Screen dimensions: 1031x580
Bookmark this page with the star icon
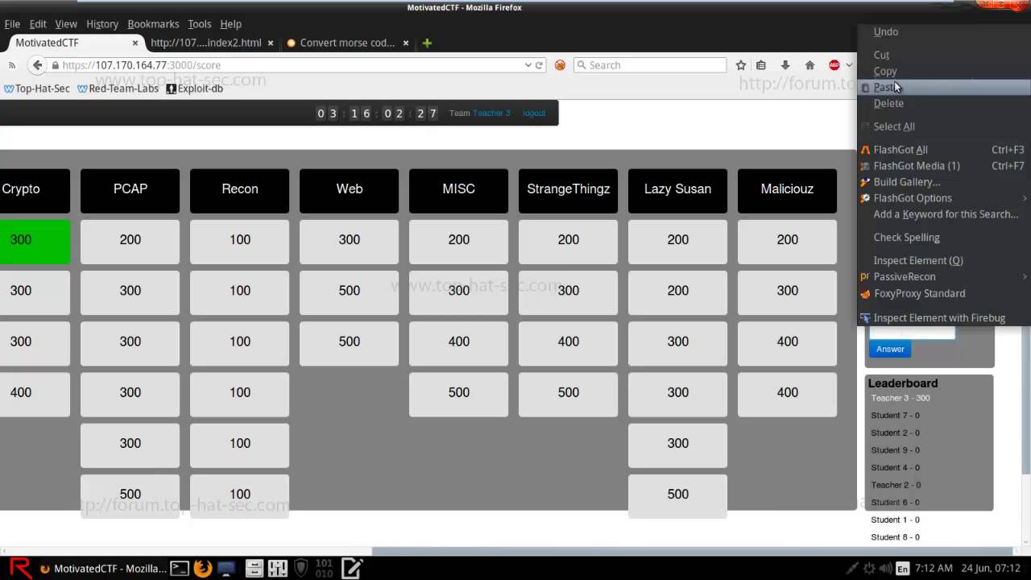click(x=740, y=65)
